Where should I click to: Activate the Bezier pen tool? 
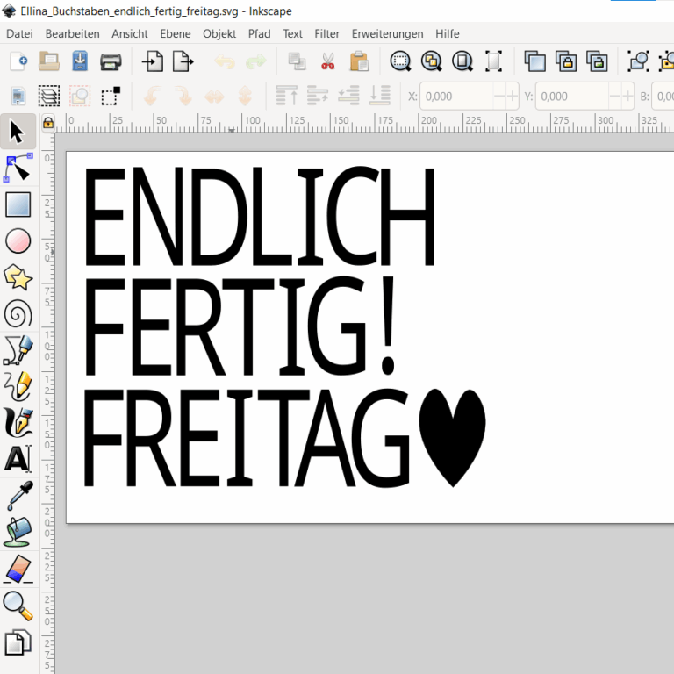(18, 350)
